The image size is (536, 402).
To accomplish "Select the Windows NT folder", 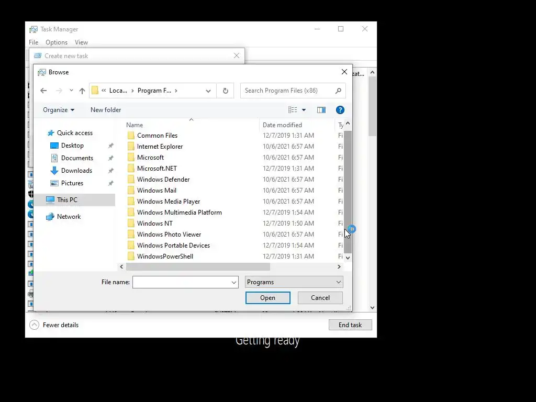I will click(x=154, y=223).
